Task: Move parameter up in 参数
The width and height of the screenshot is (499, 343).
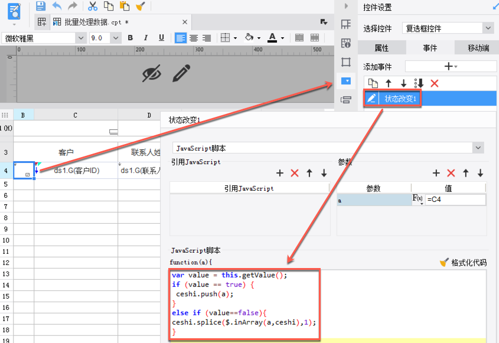Action: [466, 173]
